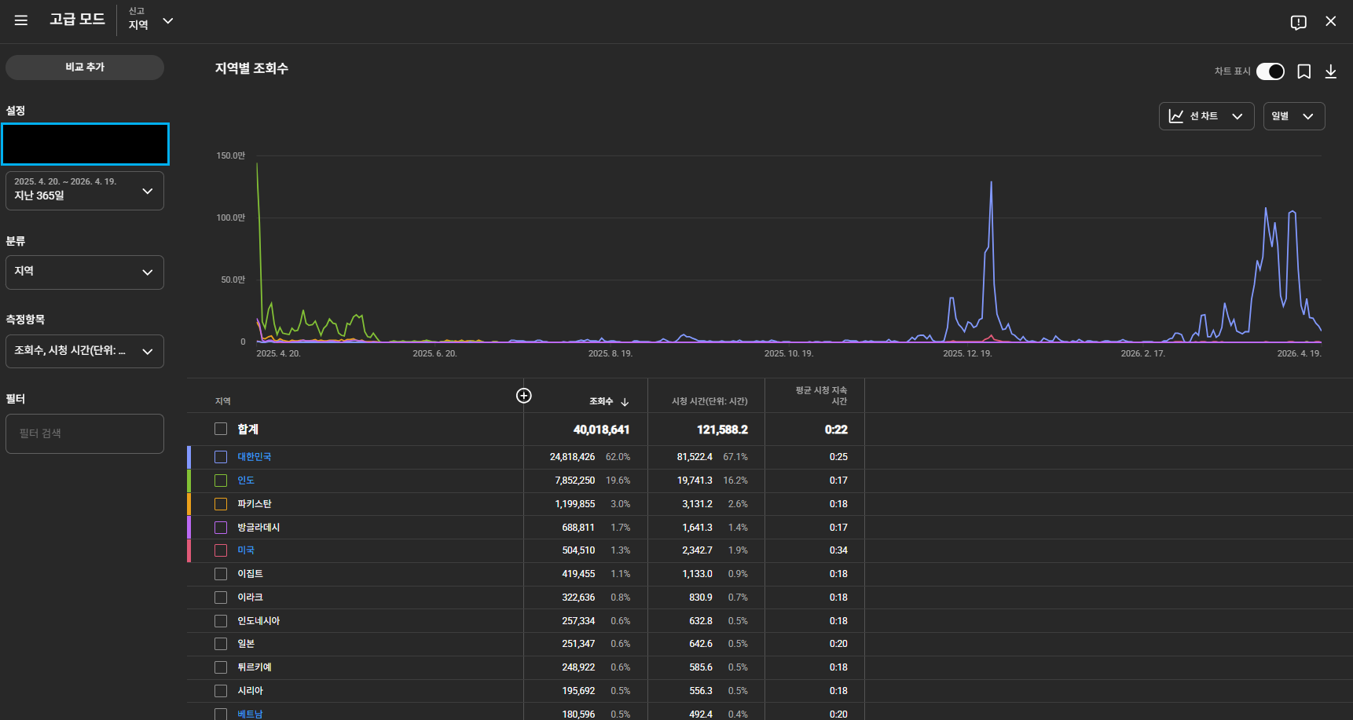
Task: Download the current view data
Action: pos(1330,71)
